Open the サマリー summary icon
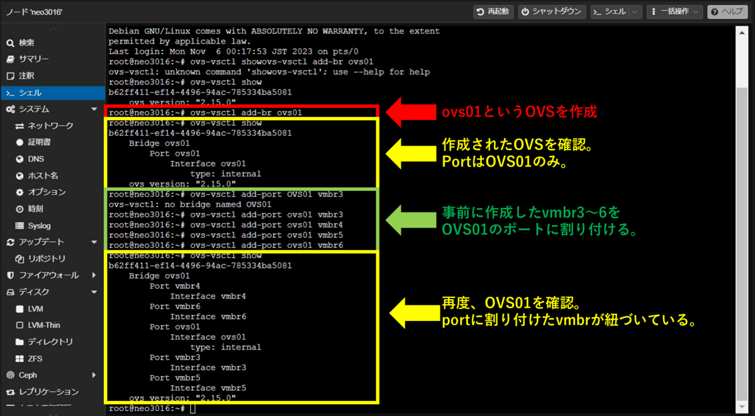Viewport: 755px width, 416px height. point(9,59)
